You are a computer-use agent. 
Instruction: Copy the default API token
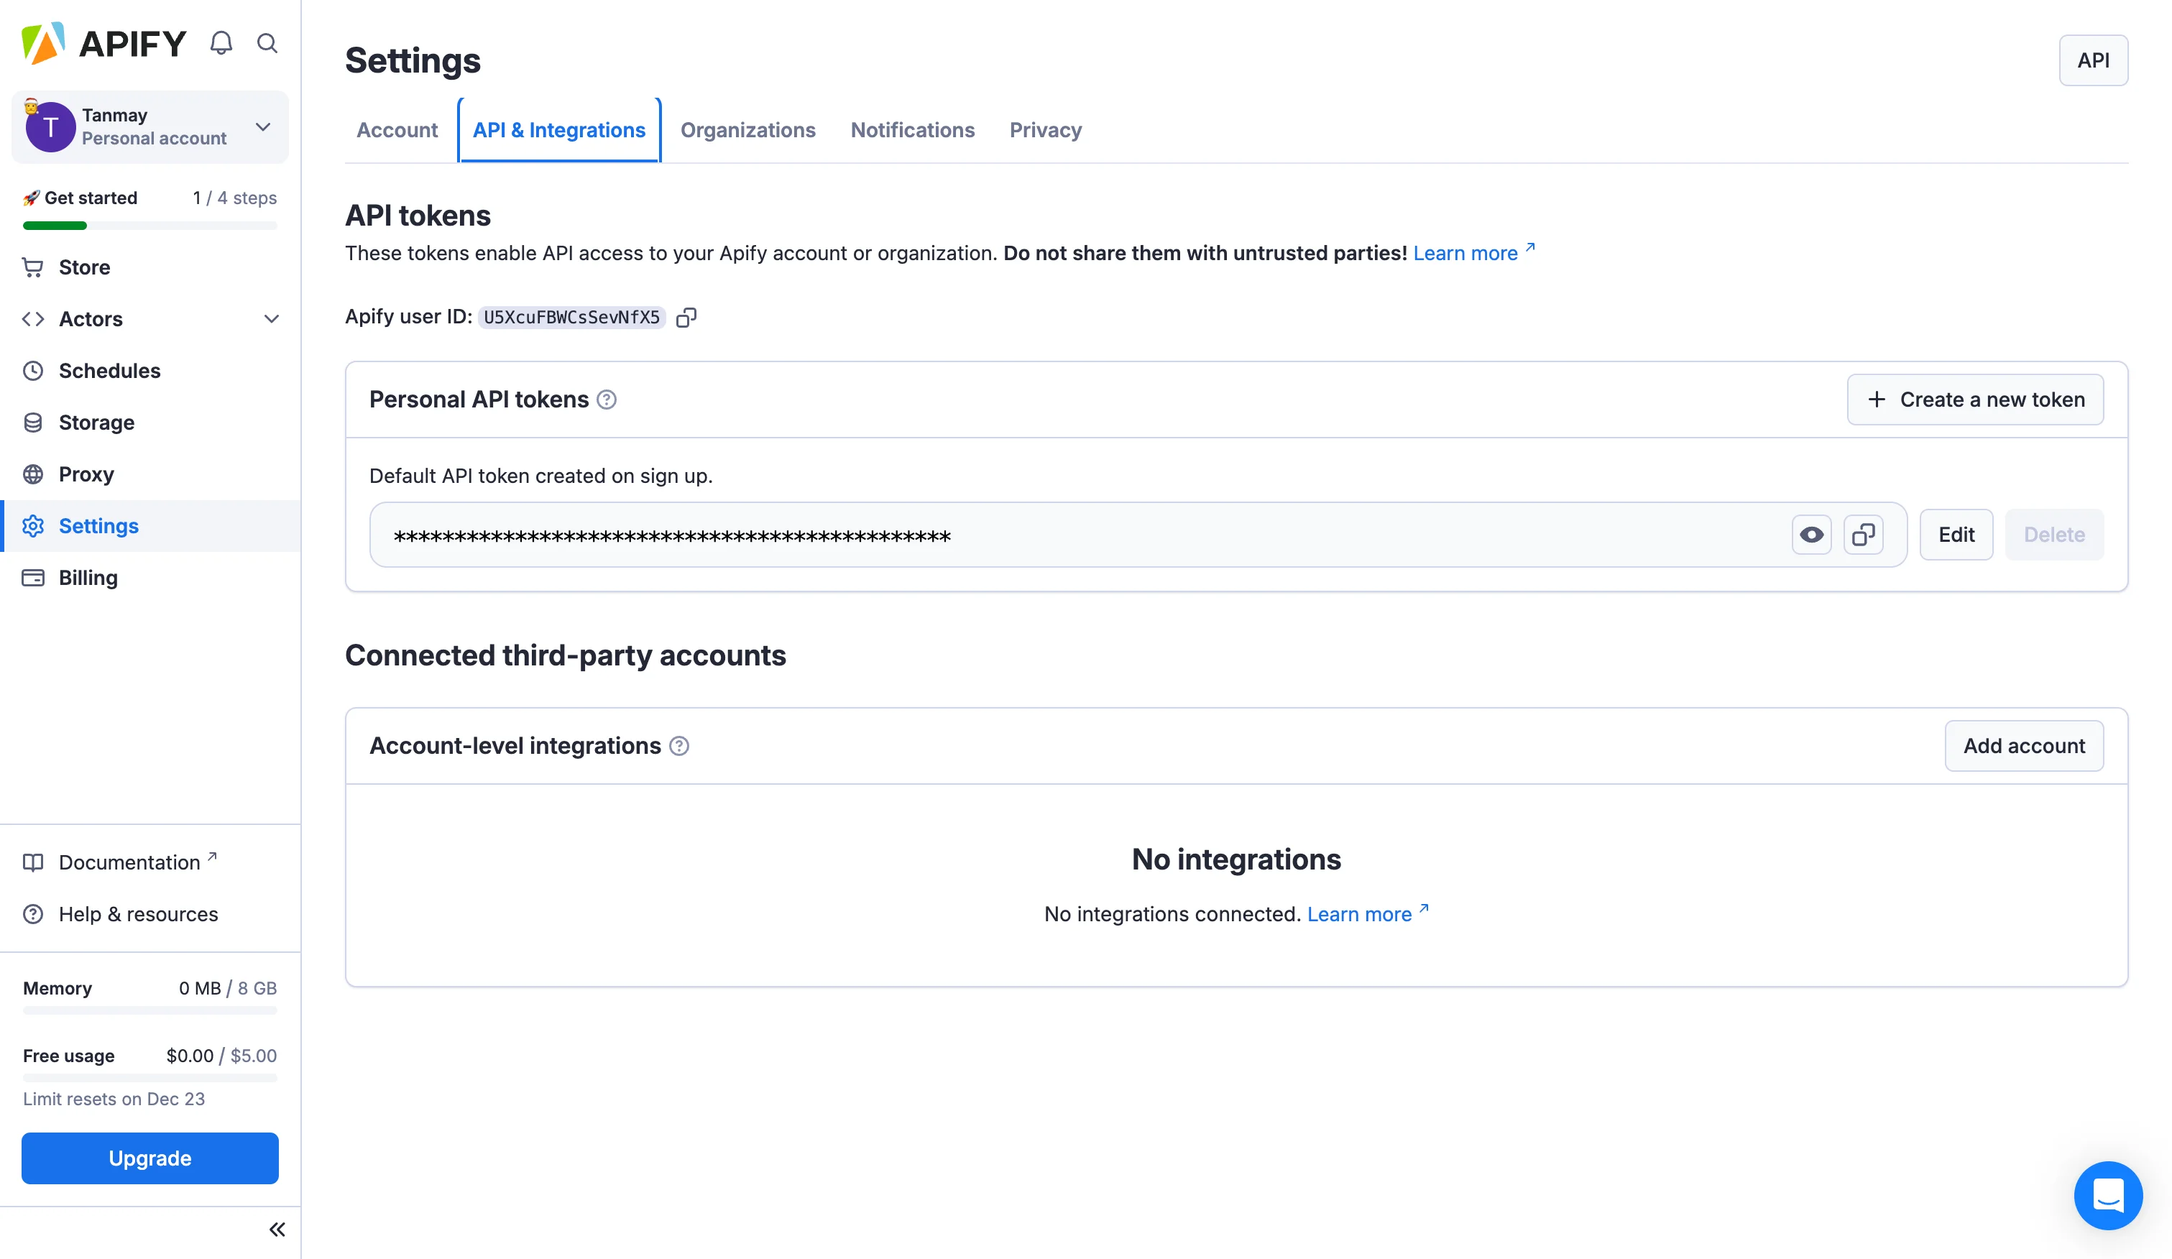[1864, 534]
